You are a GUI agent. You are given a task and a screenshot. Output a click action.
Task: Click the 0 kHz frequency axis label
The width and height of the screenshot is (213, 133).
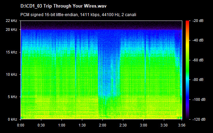[x=12, y=119]
